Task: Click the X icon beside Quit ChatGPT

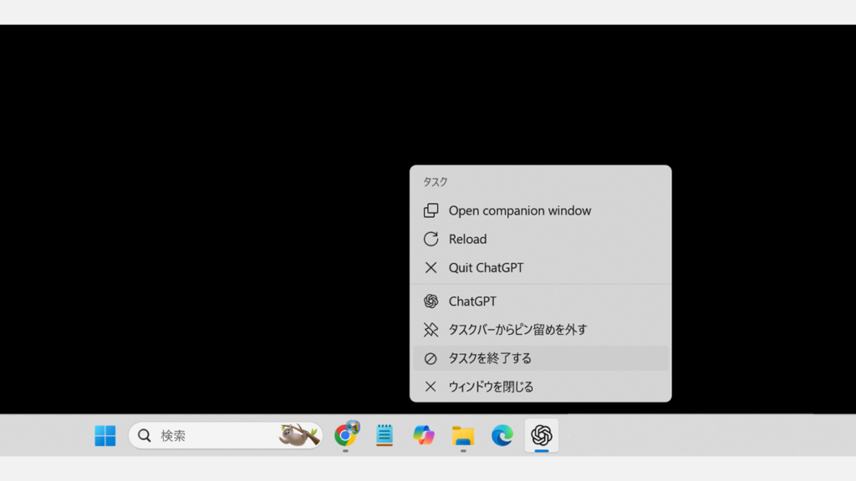Action: [431, 267]
